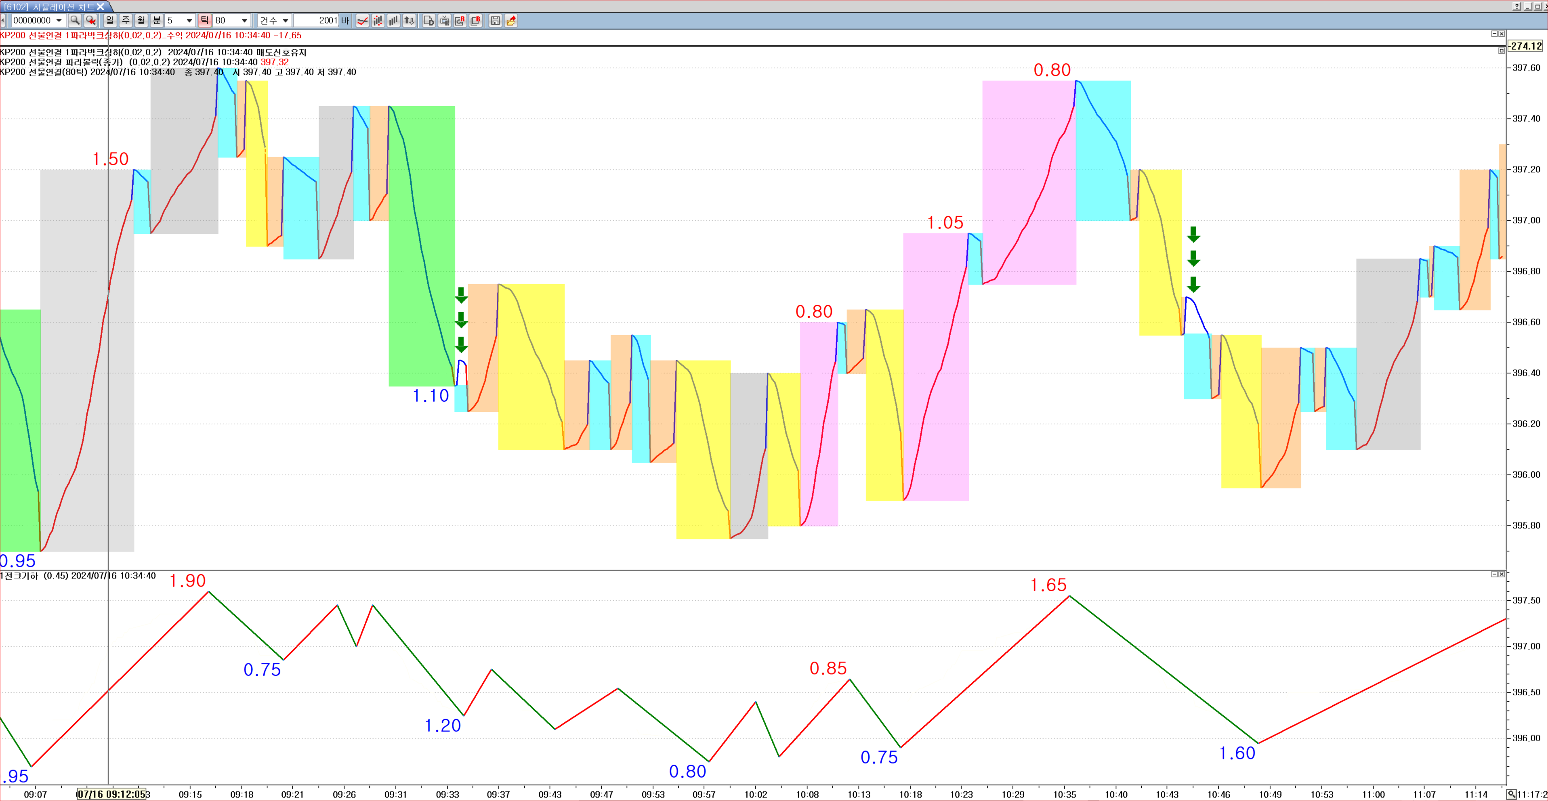Image resolution: width=1548 pixels, height=801 pixels.
Task: Expand the 건수 dropdown
Action: [286, 21]
